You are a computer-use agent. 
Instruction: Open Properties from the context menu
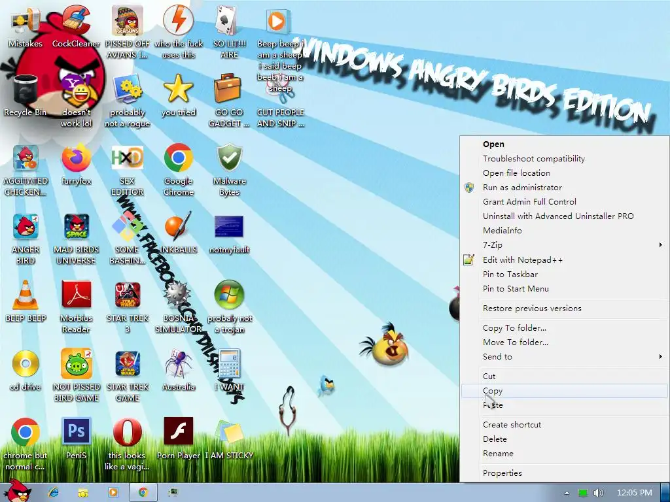click(563, 473)
